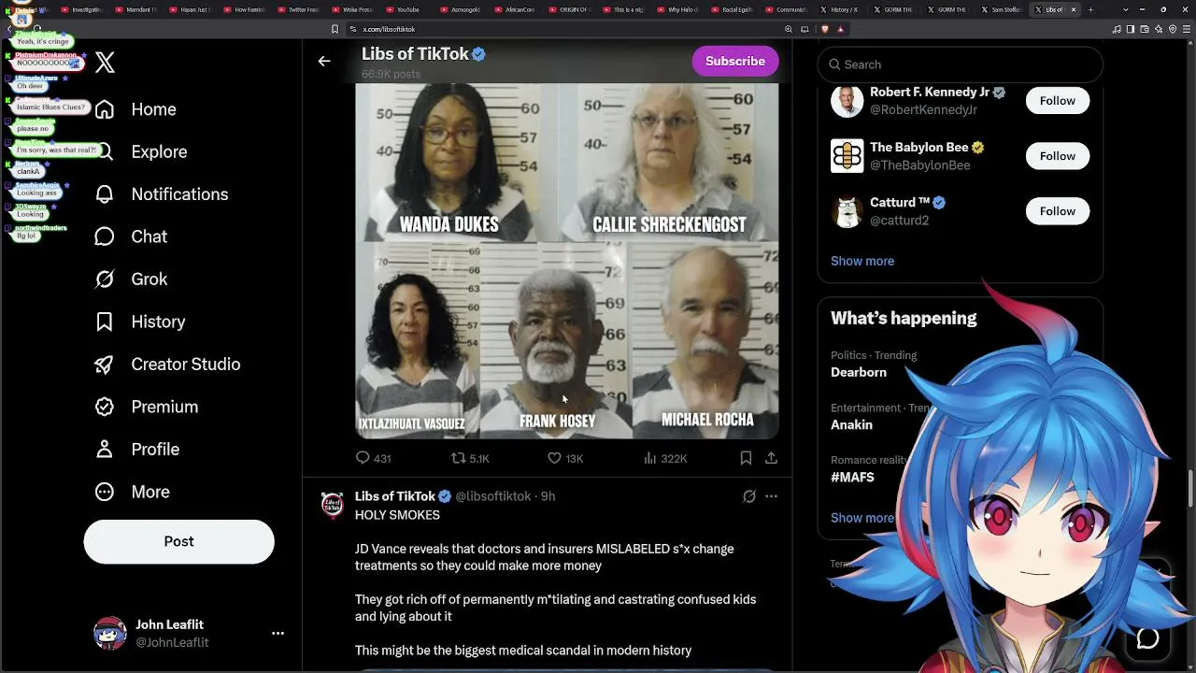Close the active Libs of TikTok browser tab

click(1073, 9)
